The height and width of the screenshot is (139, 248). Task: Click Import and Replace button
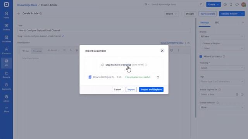(151, 90)
